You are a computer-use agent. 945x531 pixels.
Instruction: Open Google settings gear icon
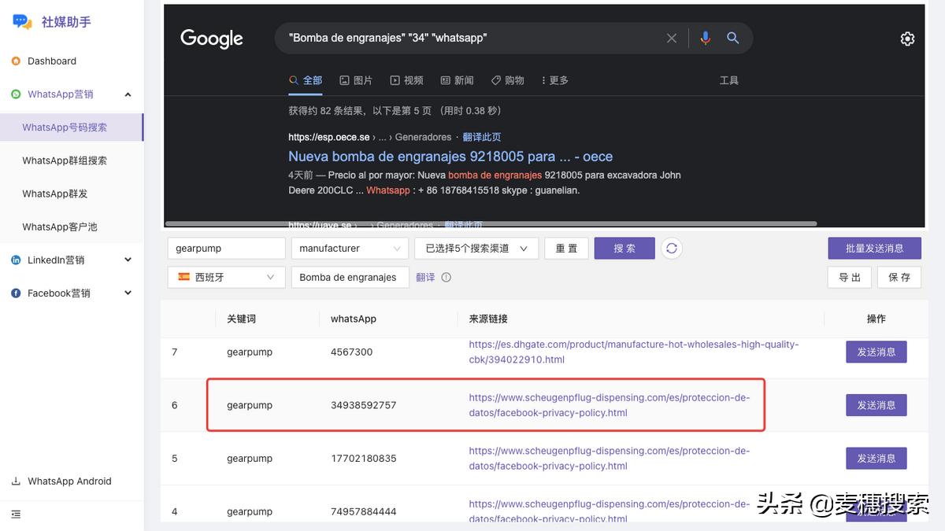click(x=907, y=39)
